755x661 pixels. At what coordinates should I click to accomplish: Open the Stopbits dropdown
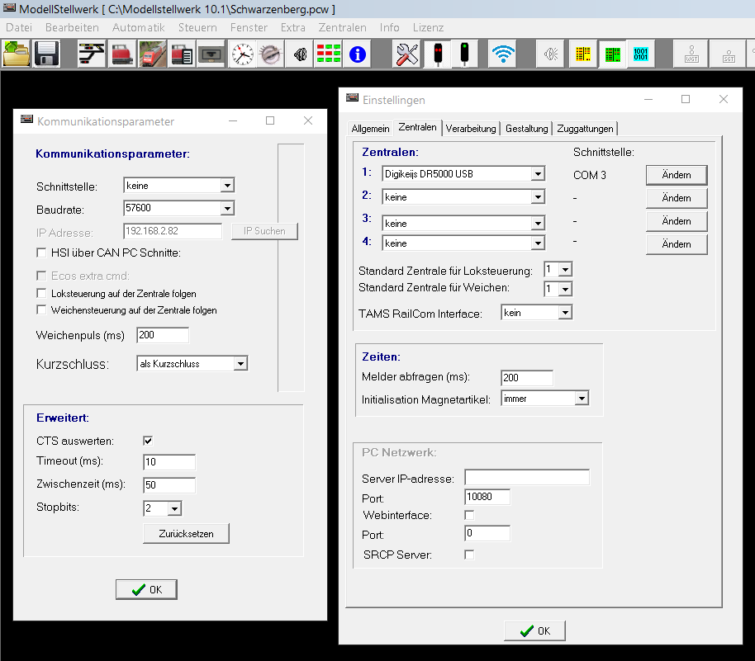coord(162,508)
